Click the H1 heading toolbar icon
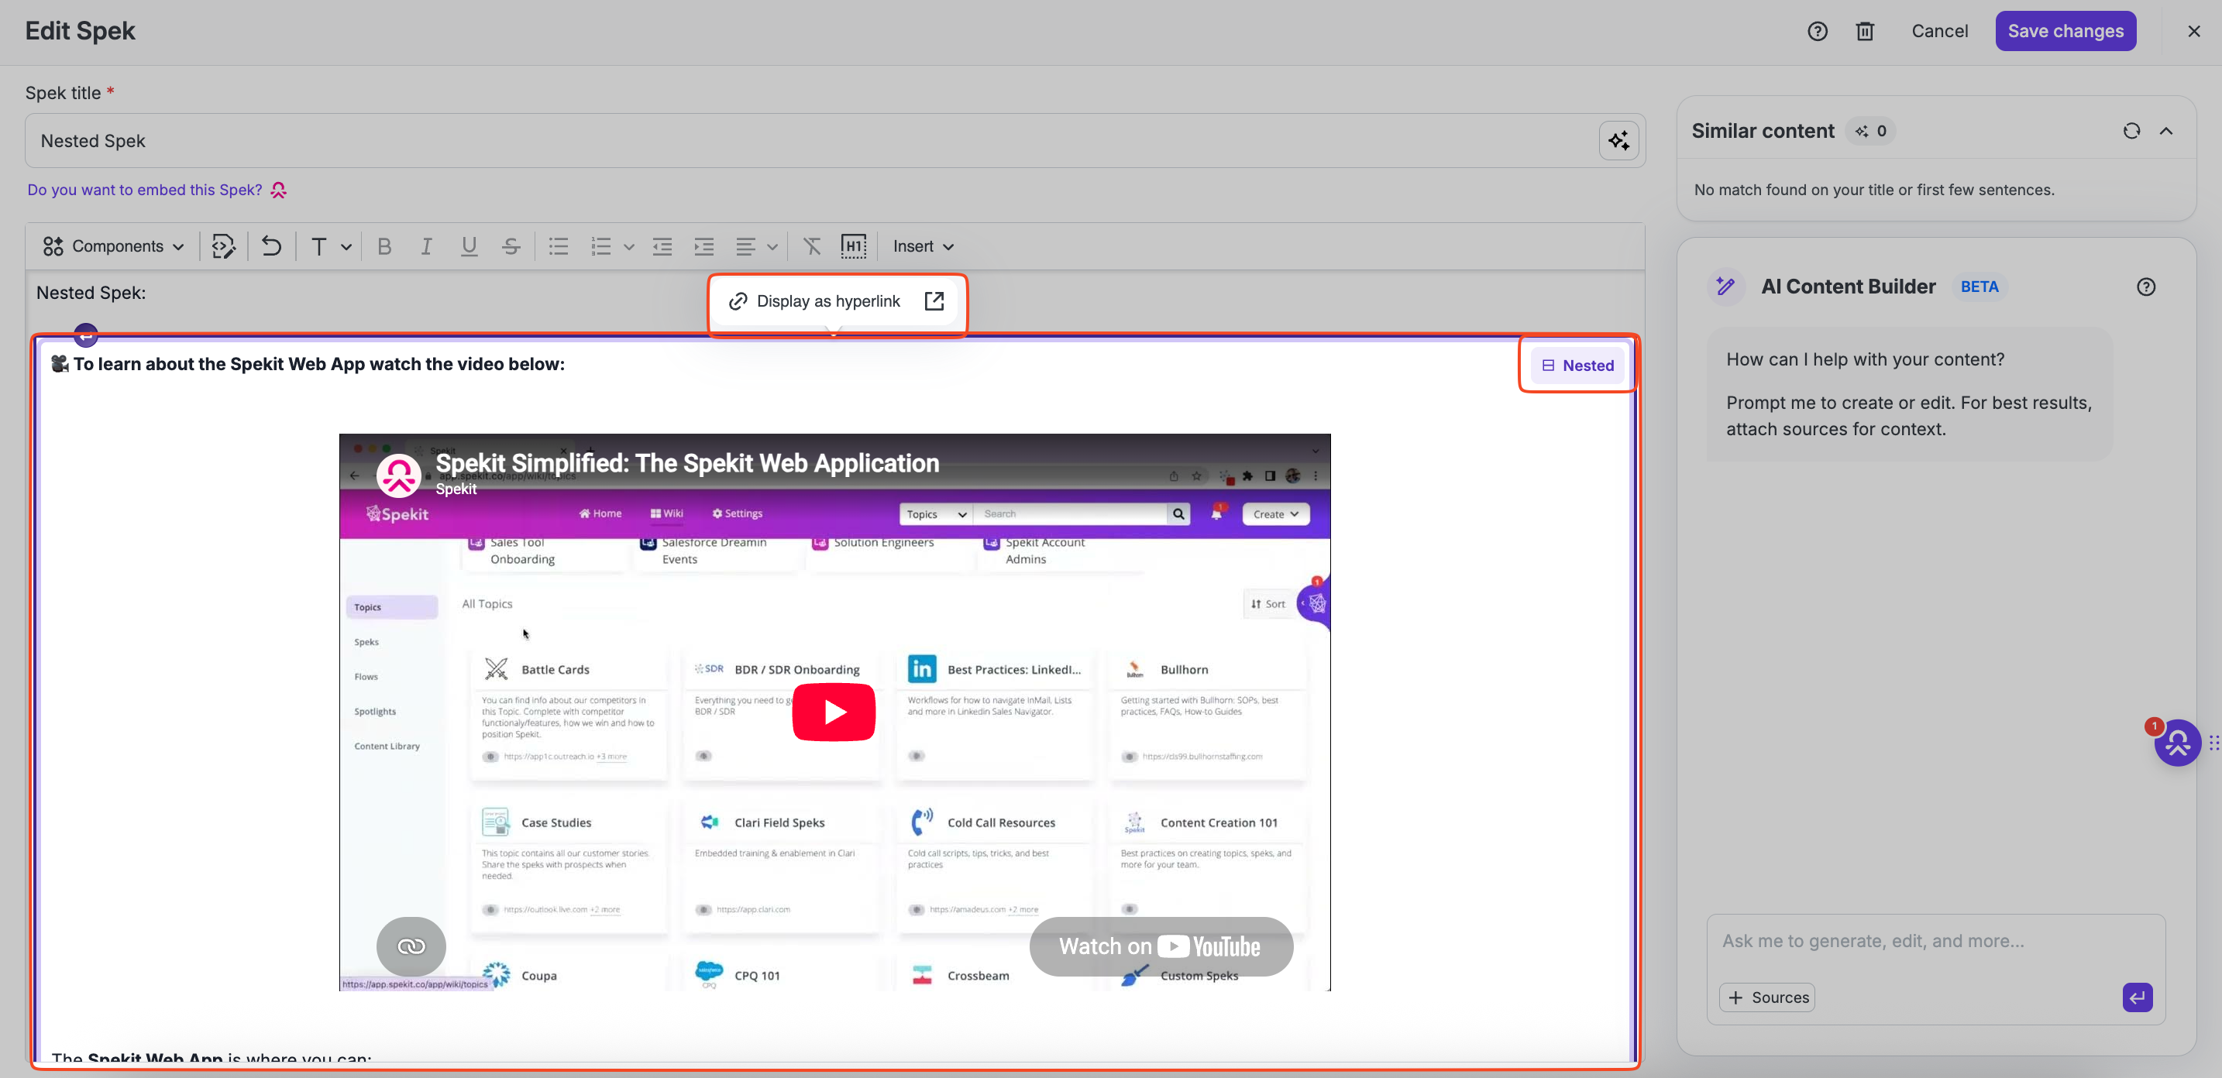This screenshot has width=2222, height=1078. [854, 246]
